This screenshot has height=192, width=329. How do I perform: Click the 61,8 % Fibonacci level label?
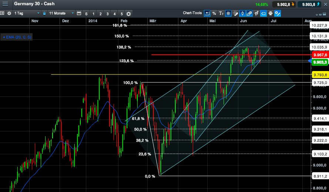(138, 118)
